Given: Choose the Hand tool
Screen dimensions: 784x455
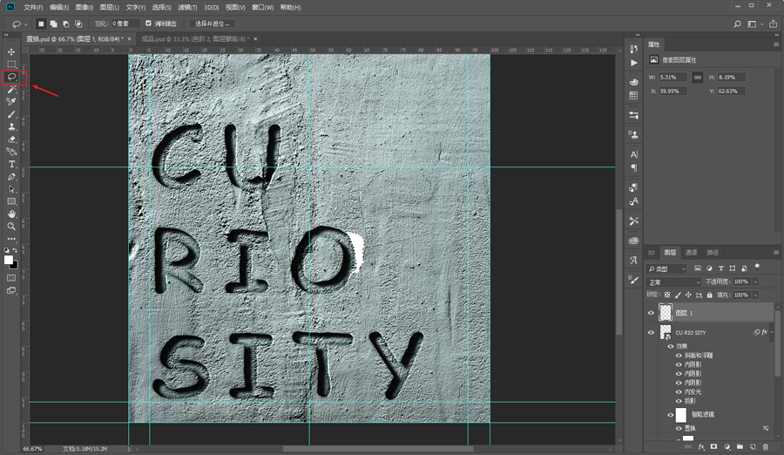Looking at the screenshot, I should pos(12,214).
